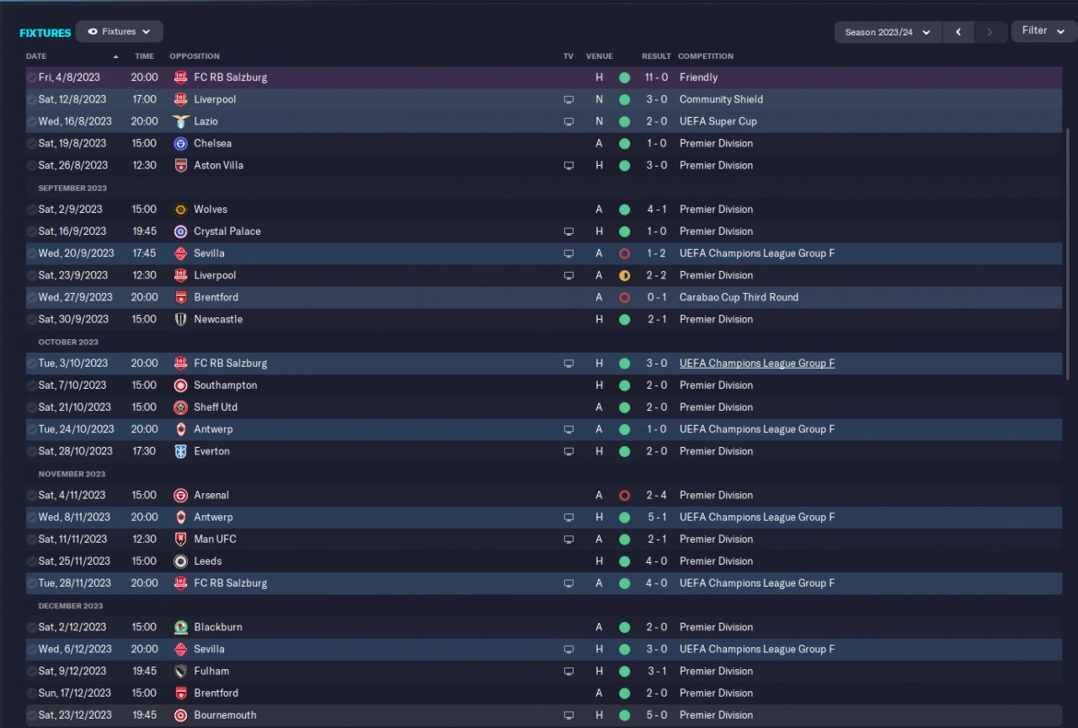Click the Everton club badge
Image resolution: width=1078 pixels, height=728 pixels.
pyautogui.click(x=180, y=451)
